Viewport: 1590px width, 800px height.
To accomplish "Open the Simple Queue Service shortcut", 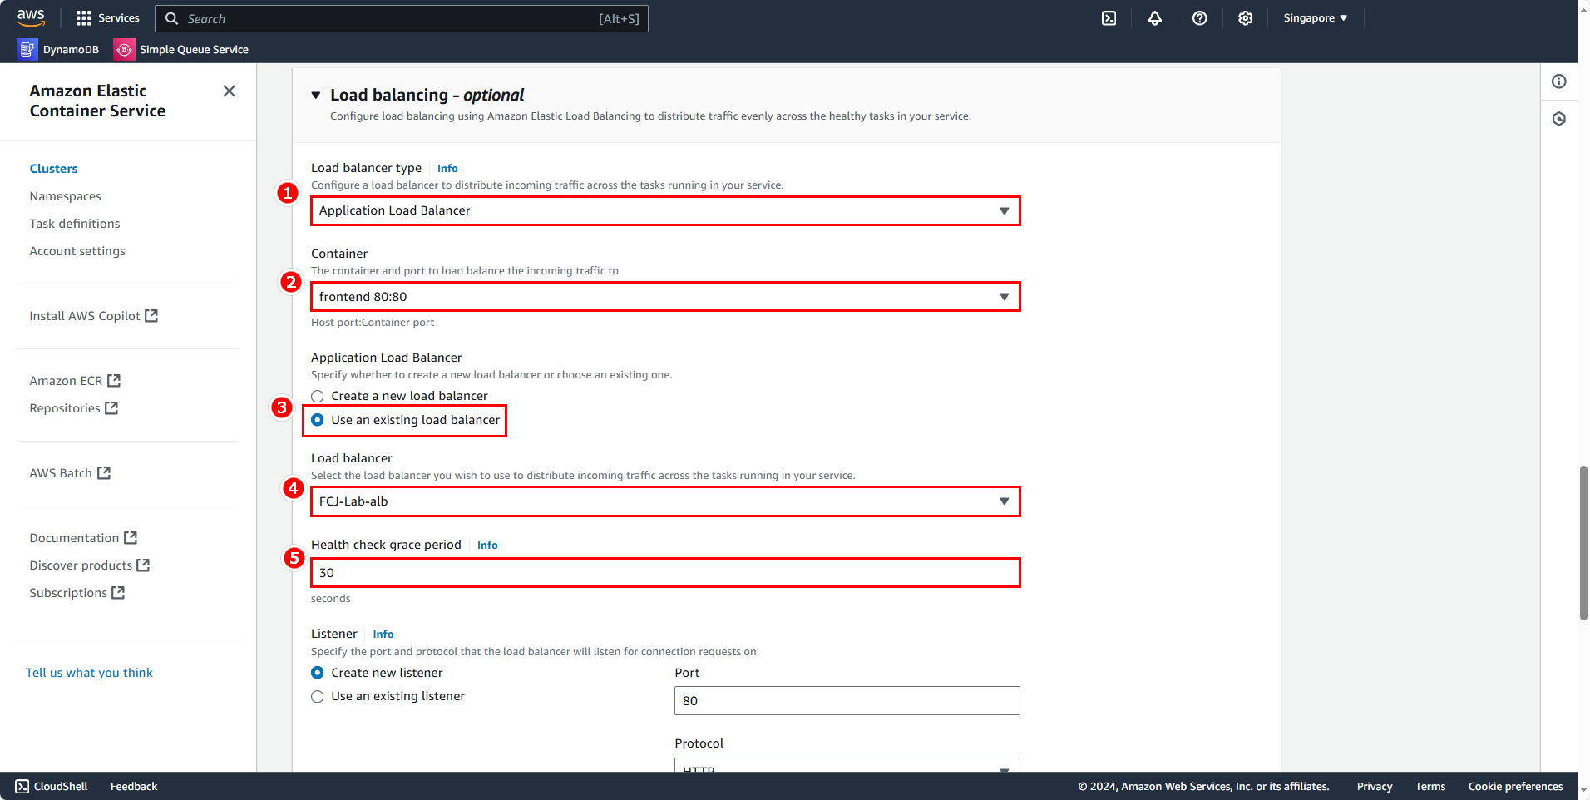I will click(x=181, y=50).
